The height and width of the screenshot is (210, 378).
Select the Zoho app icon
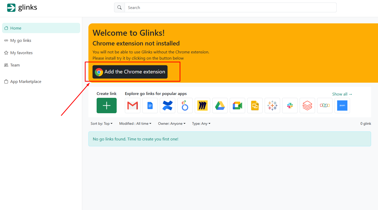(x=325, y=106)
